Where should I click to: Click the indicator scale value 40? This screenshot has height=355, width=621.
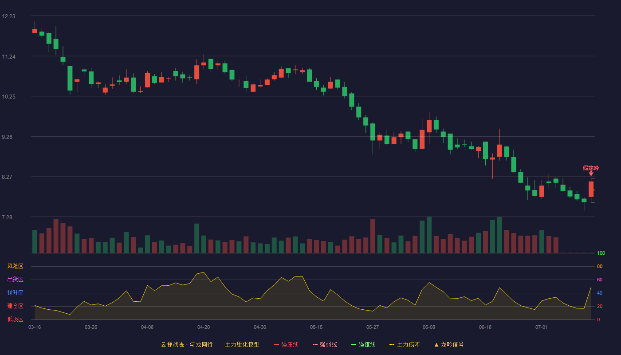[x=600, y=293]
